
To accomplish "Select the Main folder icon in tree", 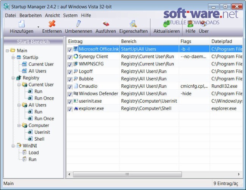I will [x=13, y=51].
